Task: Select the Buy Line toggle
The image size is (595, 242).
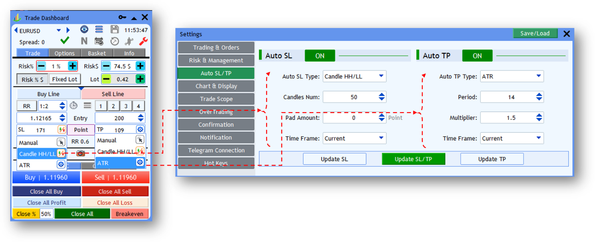Action: click(x=48, y=94)
